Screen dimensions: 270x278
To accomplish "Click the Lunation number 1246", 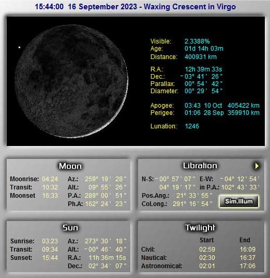I will pos(192,126).
